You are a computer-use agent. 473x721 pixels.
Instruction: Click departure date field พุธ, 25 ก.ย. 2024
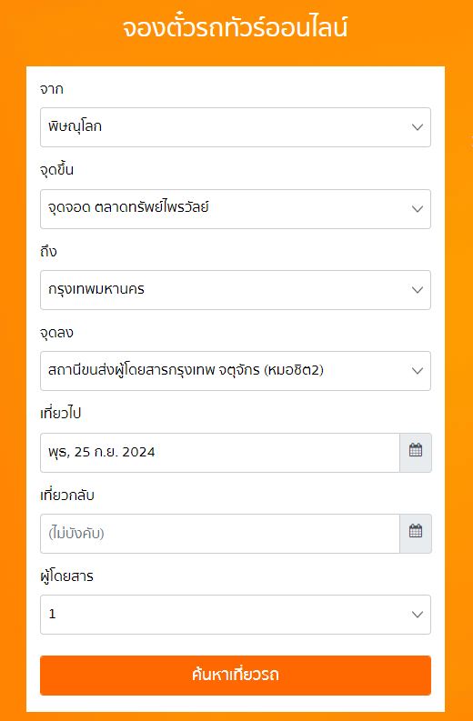(220, 453)
